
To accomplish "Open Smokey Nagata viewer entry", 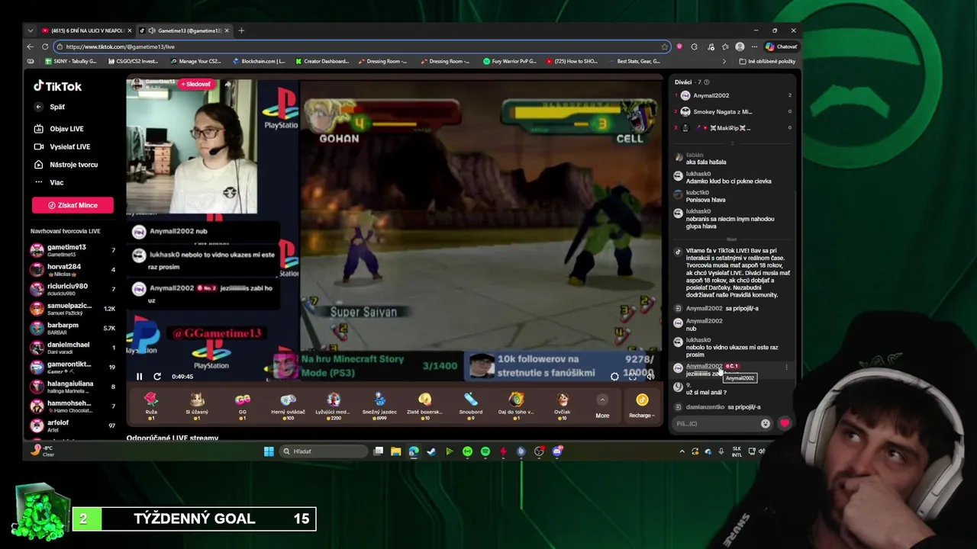I will (x=733, y=111).
